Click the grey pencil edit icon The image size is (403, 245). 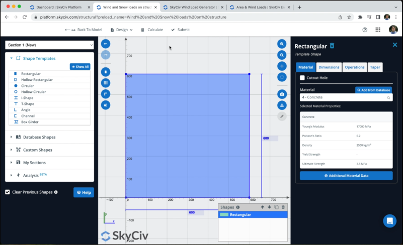coord(282,116)
